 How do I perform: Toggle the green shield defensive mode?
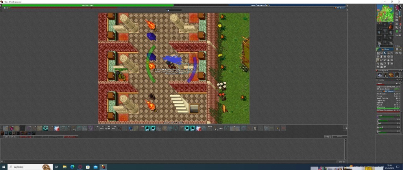coord(397,31)
